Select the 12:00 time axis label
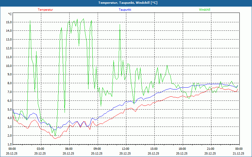The image size is (252, 157). [x=126, y=149]
